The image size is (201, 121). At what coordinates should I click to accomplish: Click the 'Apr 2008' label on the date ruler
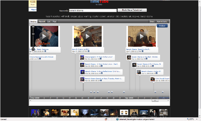point(129,98)
